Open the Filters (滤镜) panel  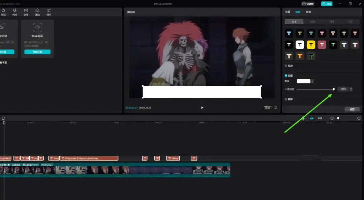tap(37, 12)
